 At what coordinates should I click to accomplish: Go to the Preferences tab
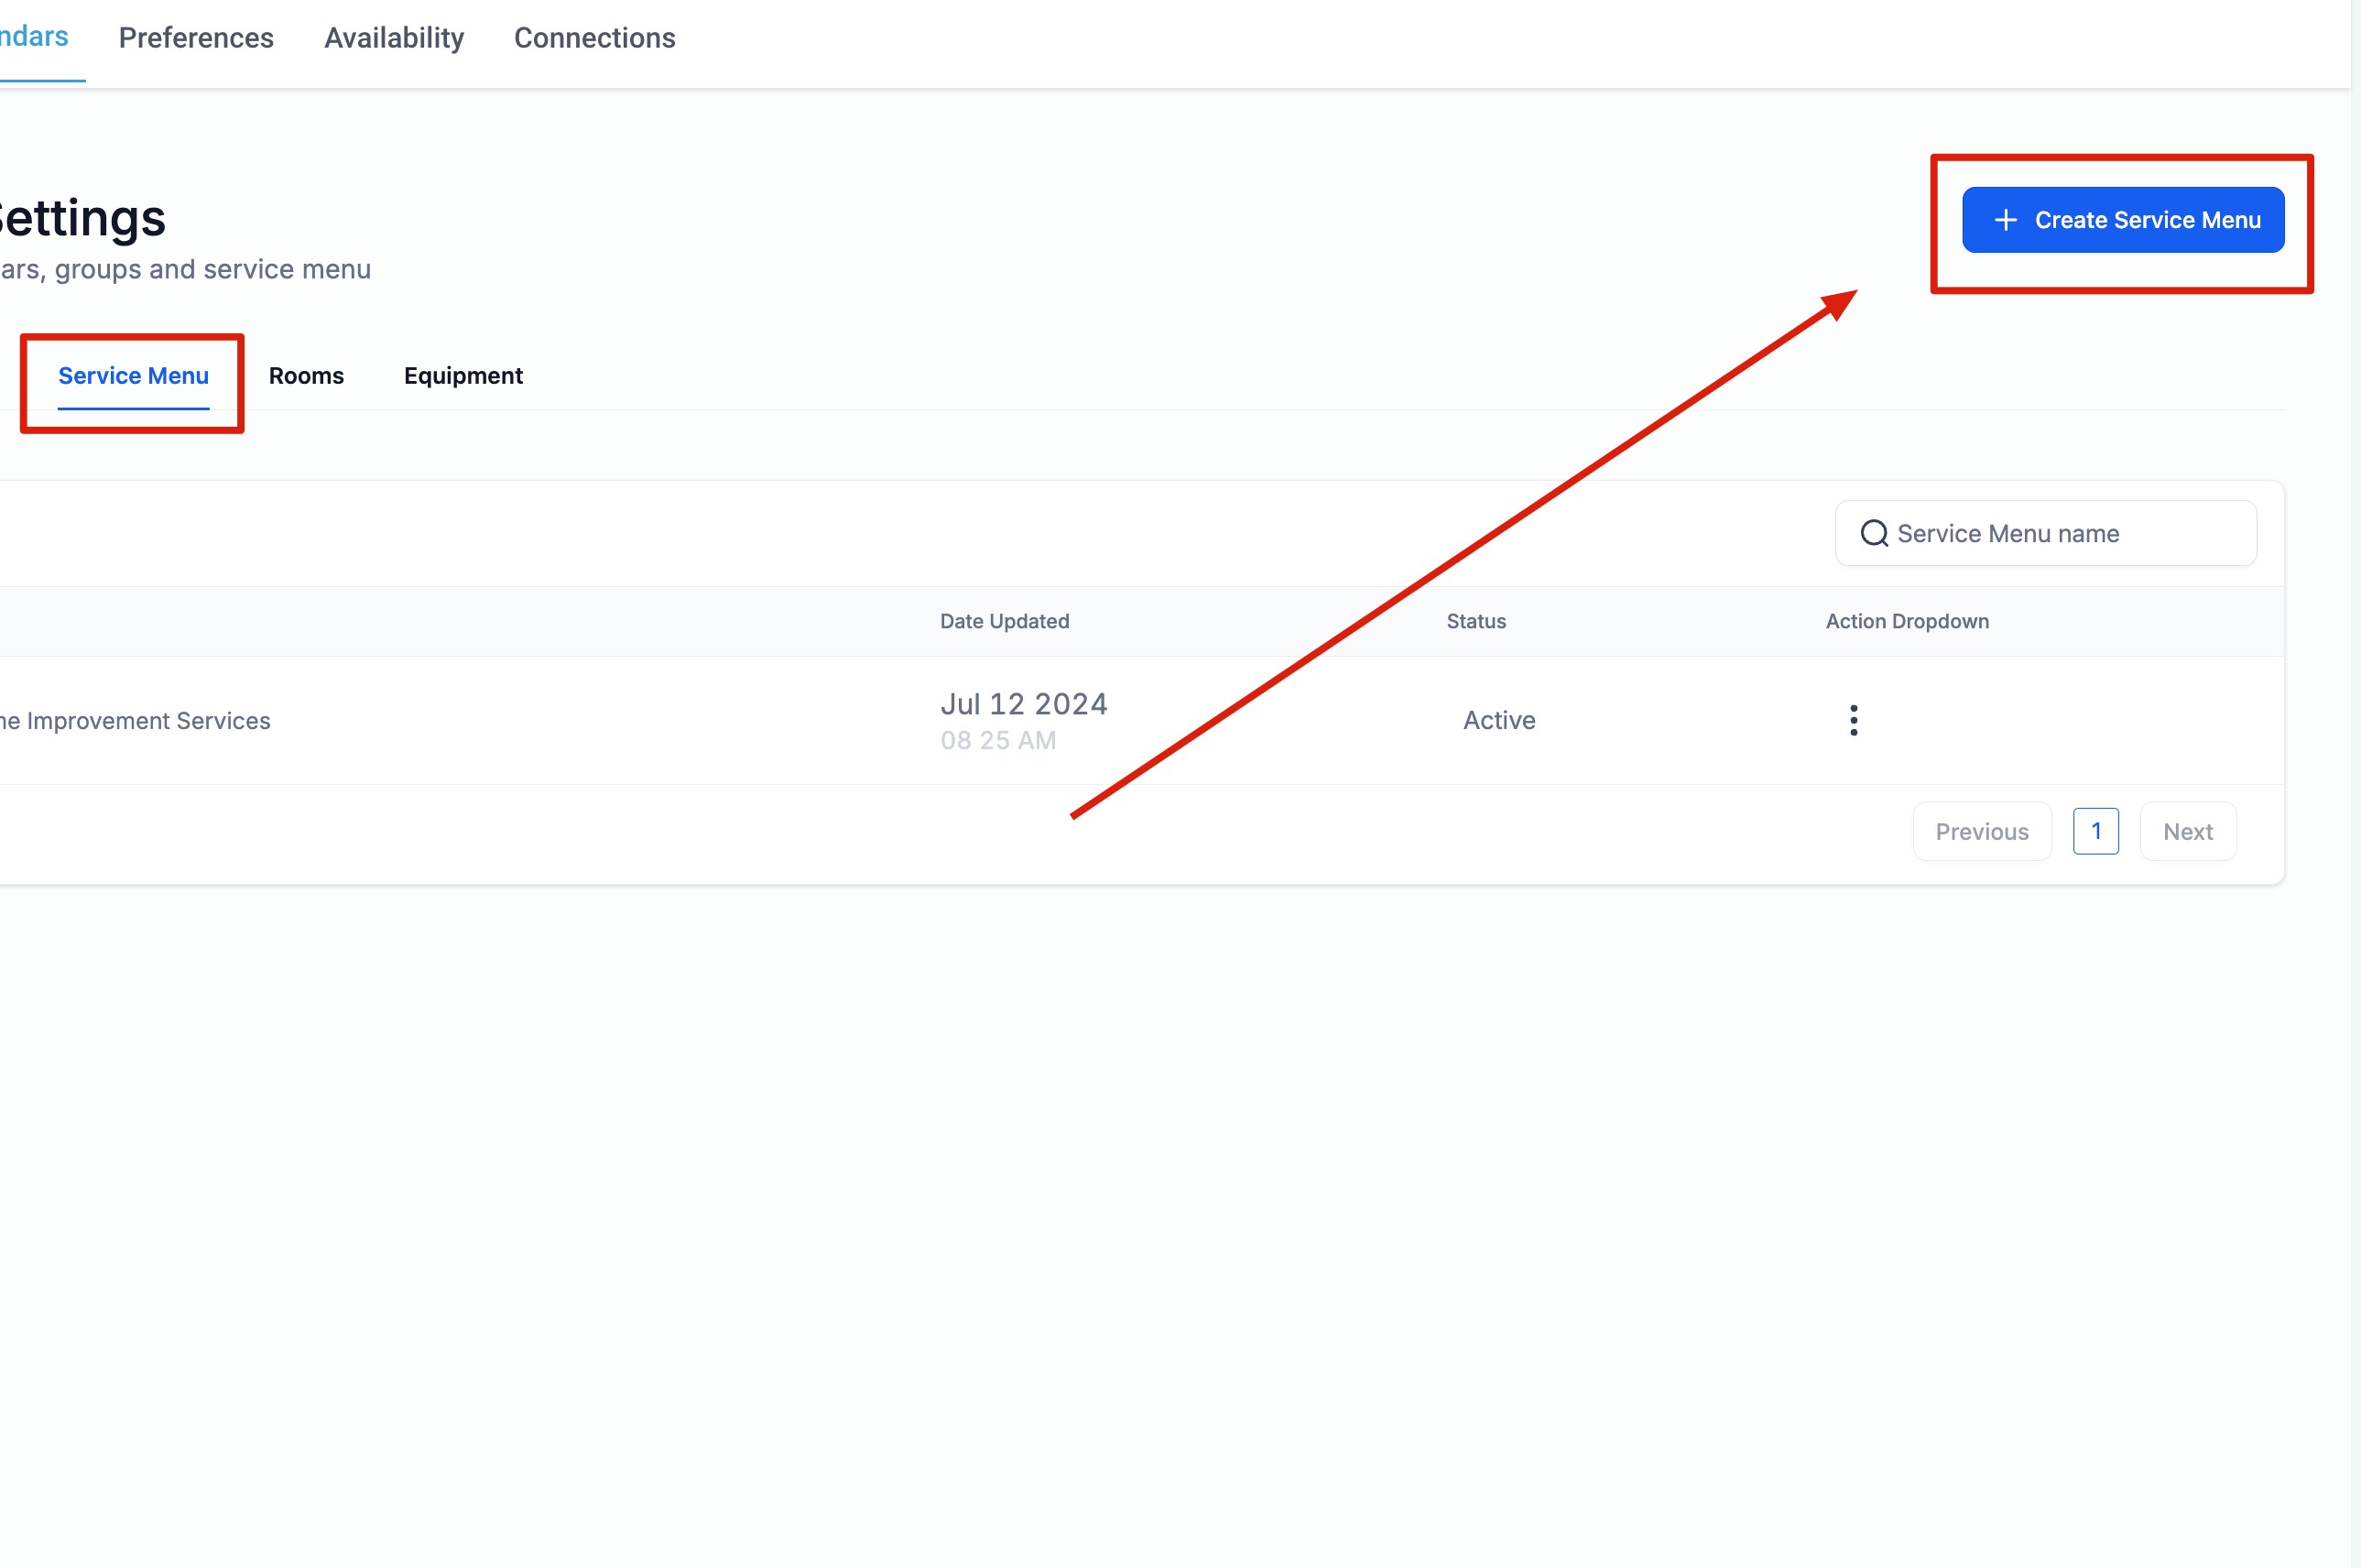[196, 38]
